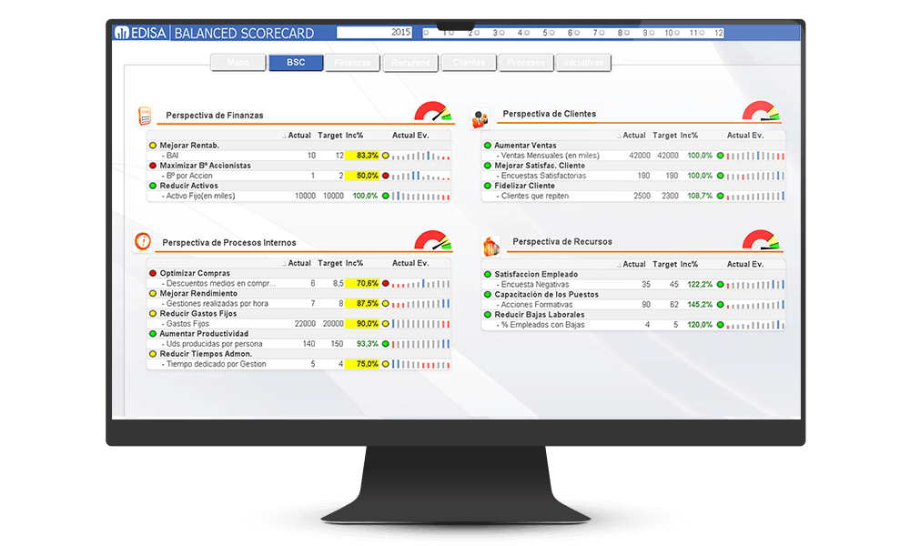
Task: Click the Procesos Internos info icon
Action: tap(143, 241)
